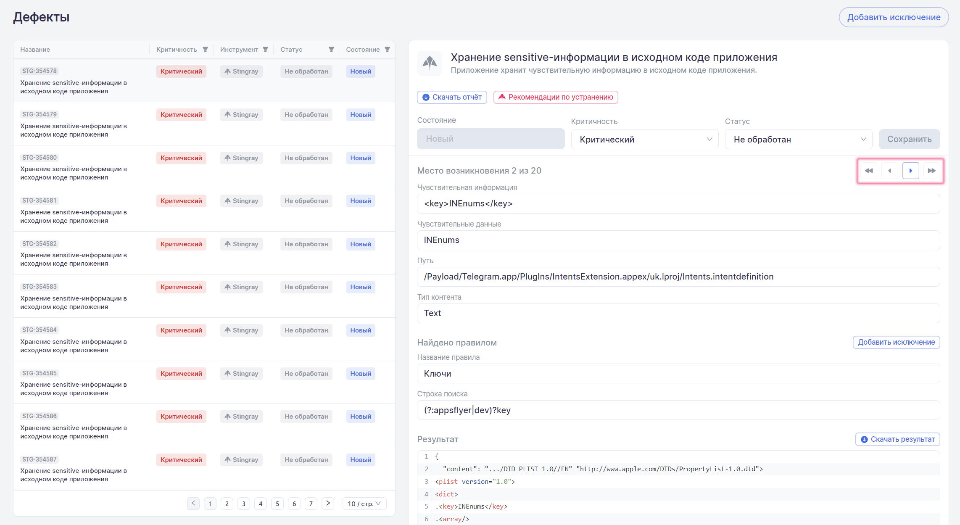Screen dimensions: 960x525
Task: Go to page 7 of defects
Action: click(311, 504)
